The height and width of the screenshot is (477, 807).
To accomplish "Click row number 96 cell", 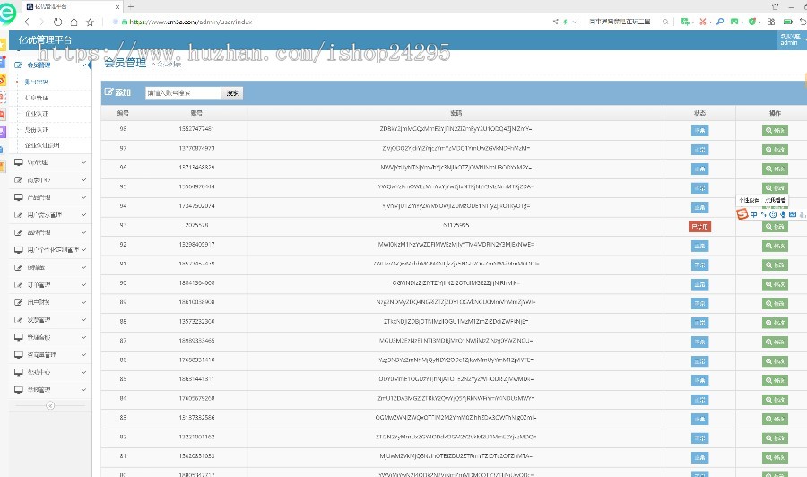I will [123, 168].
